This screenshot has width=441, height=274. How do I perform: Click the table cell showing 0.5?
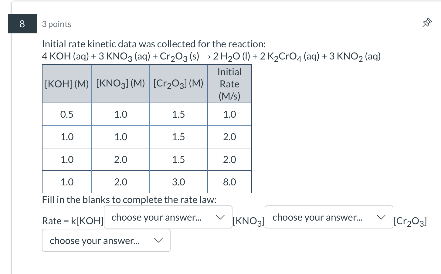pos(66,114)
